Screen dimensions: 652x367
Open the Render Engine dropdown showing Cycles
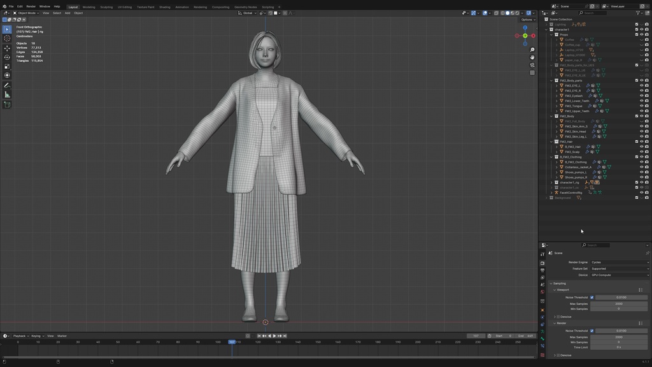[x=619, y=262]
